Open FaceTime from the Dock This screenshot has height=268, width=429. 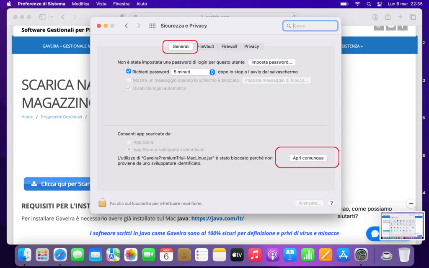(x=149, y=255)
